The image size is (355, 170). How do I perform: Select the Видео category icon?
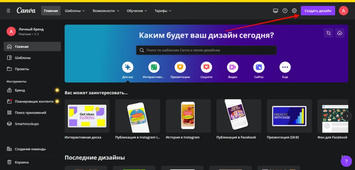click(233, 67)
